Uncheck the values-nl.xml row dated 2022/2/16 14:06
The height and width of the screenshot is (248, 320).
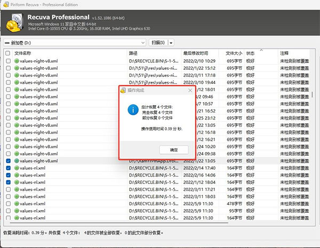click(8, 175)
